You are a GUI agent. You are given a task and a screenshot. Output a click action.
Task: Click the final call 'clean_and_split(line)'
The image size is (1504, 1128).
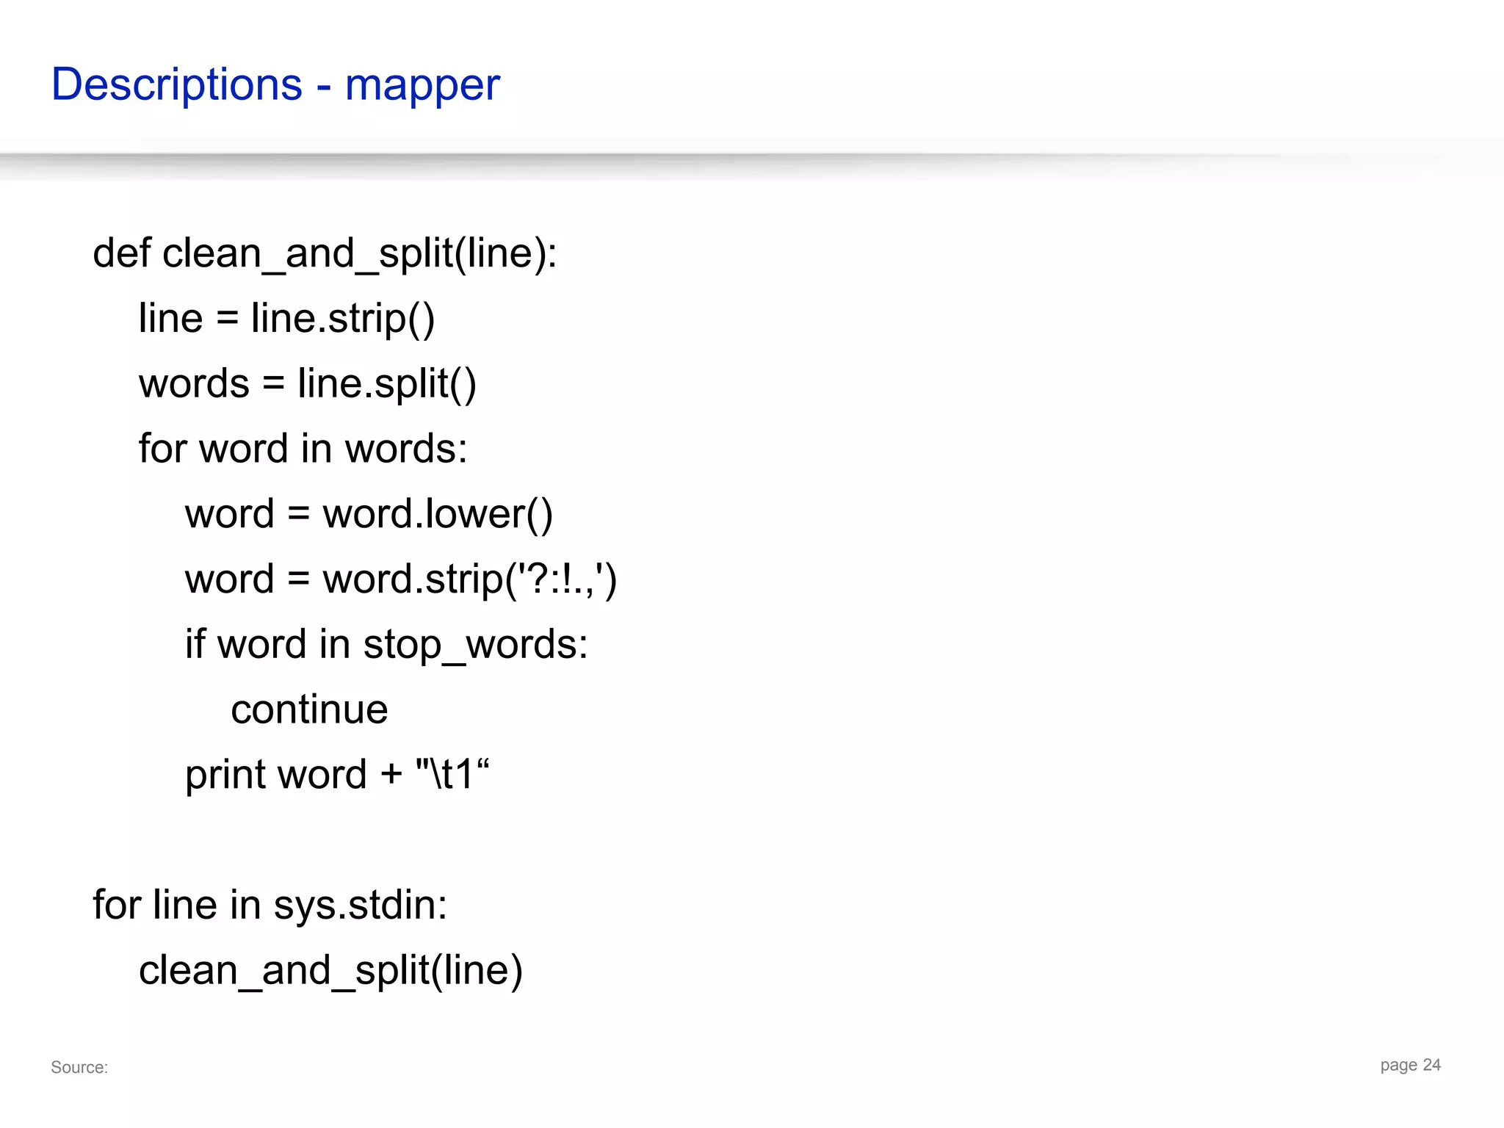(330, 971)
